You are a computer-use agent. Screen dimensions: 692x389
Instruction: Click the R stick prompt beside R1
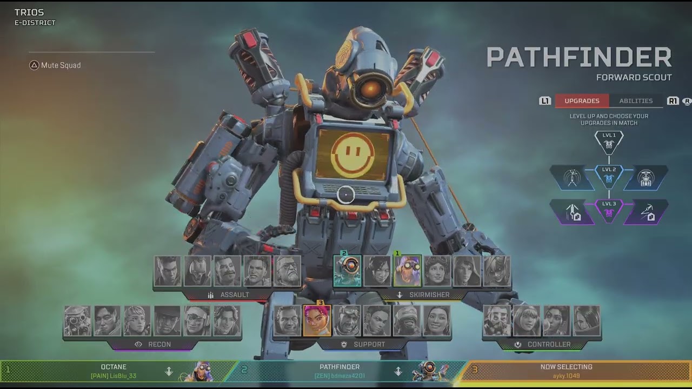coord(687,101)
